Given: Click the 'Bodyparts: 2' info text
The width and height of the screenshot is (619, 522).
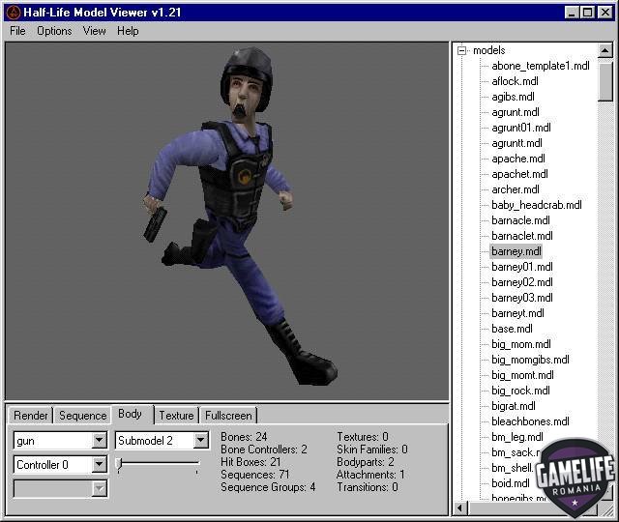Looking at the screenshot, I should (x=366, y=462).
